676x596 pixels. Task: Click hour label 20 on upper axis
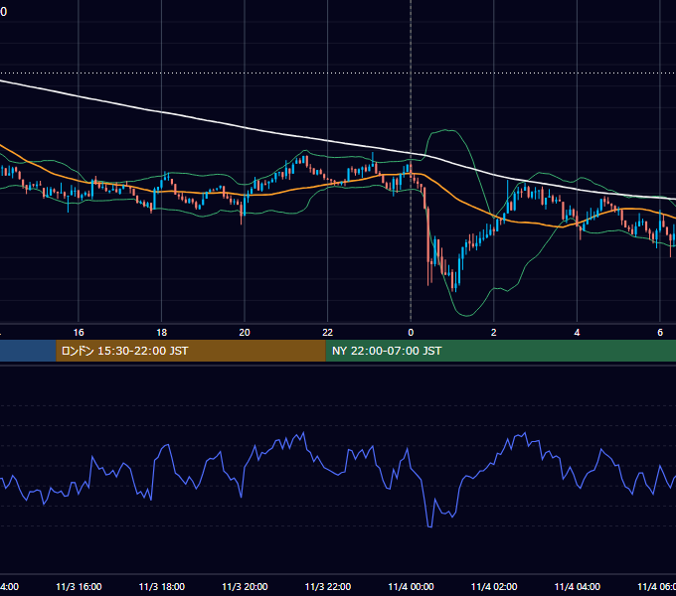pos(245,333)
